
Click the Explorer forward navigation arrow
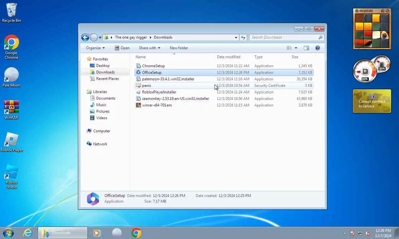click(x=94, y=37)
